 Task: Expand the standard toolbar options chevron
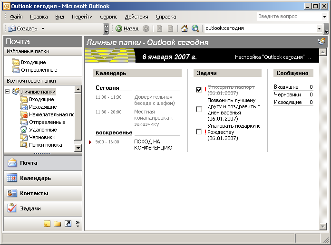pos(106,28)
